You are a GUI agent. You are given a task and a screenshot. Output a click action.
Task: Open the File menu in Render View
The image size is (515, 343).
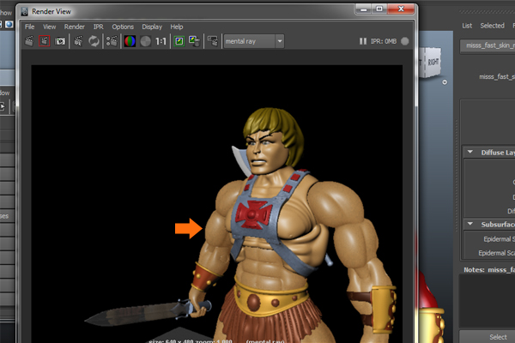(29, 27)
